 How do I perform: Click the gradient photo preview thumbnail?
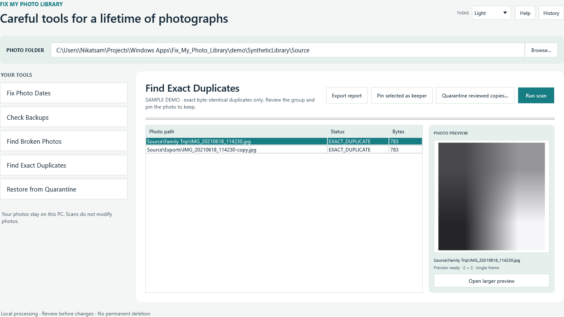(x=491, y=196)
